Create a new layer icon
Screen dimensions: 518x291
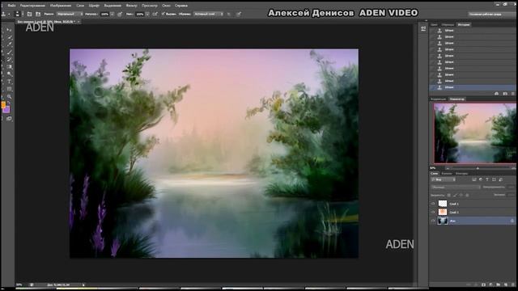pos(505,285)
